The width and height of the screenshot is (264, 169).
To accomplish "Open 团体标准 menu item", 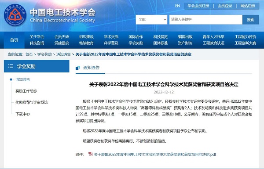I will [161, 43].
